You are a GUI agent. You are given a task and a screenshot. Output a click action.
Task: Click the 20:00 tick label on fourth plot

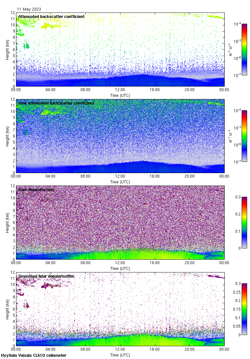tap(189, 349)
